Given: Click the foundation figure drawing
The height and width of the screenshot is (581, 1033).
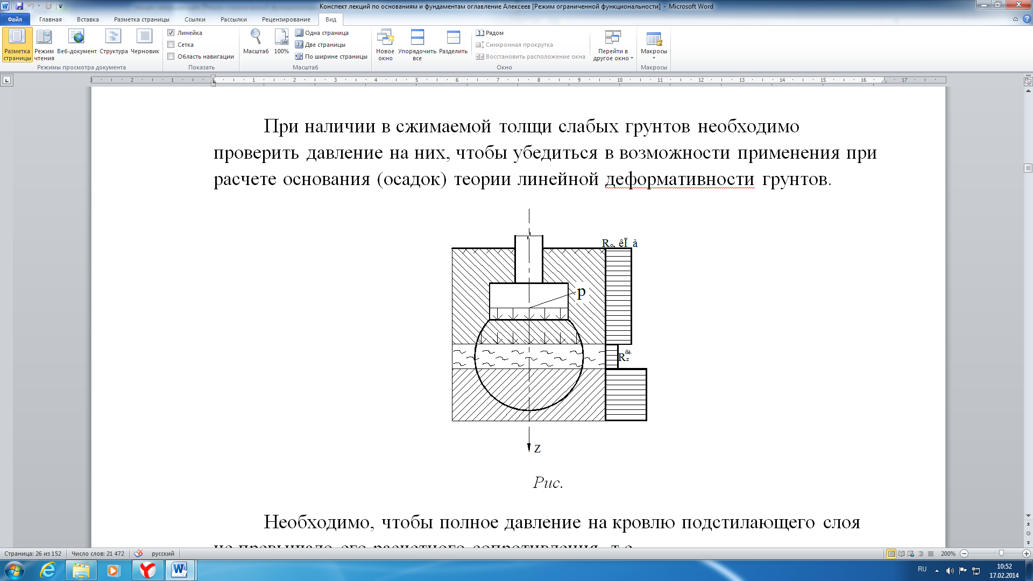Looking at the screenshot, I should (x=549, y=331).
